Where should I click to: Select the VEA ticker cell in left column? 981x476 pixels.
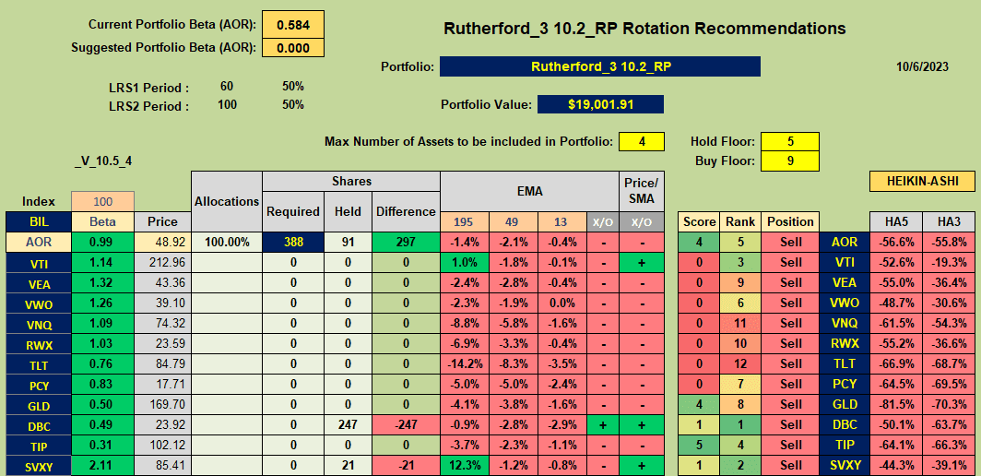click(x=39, y=282)
